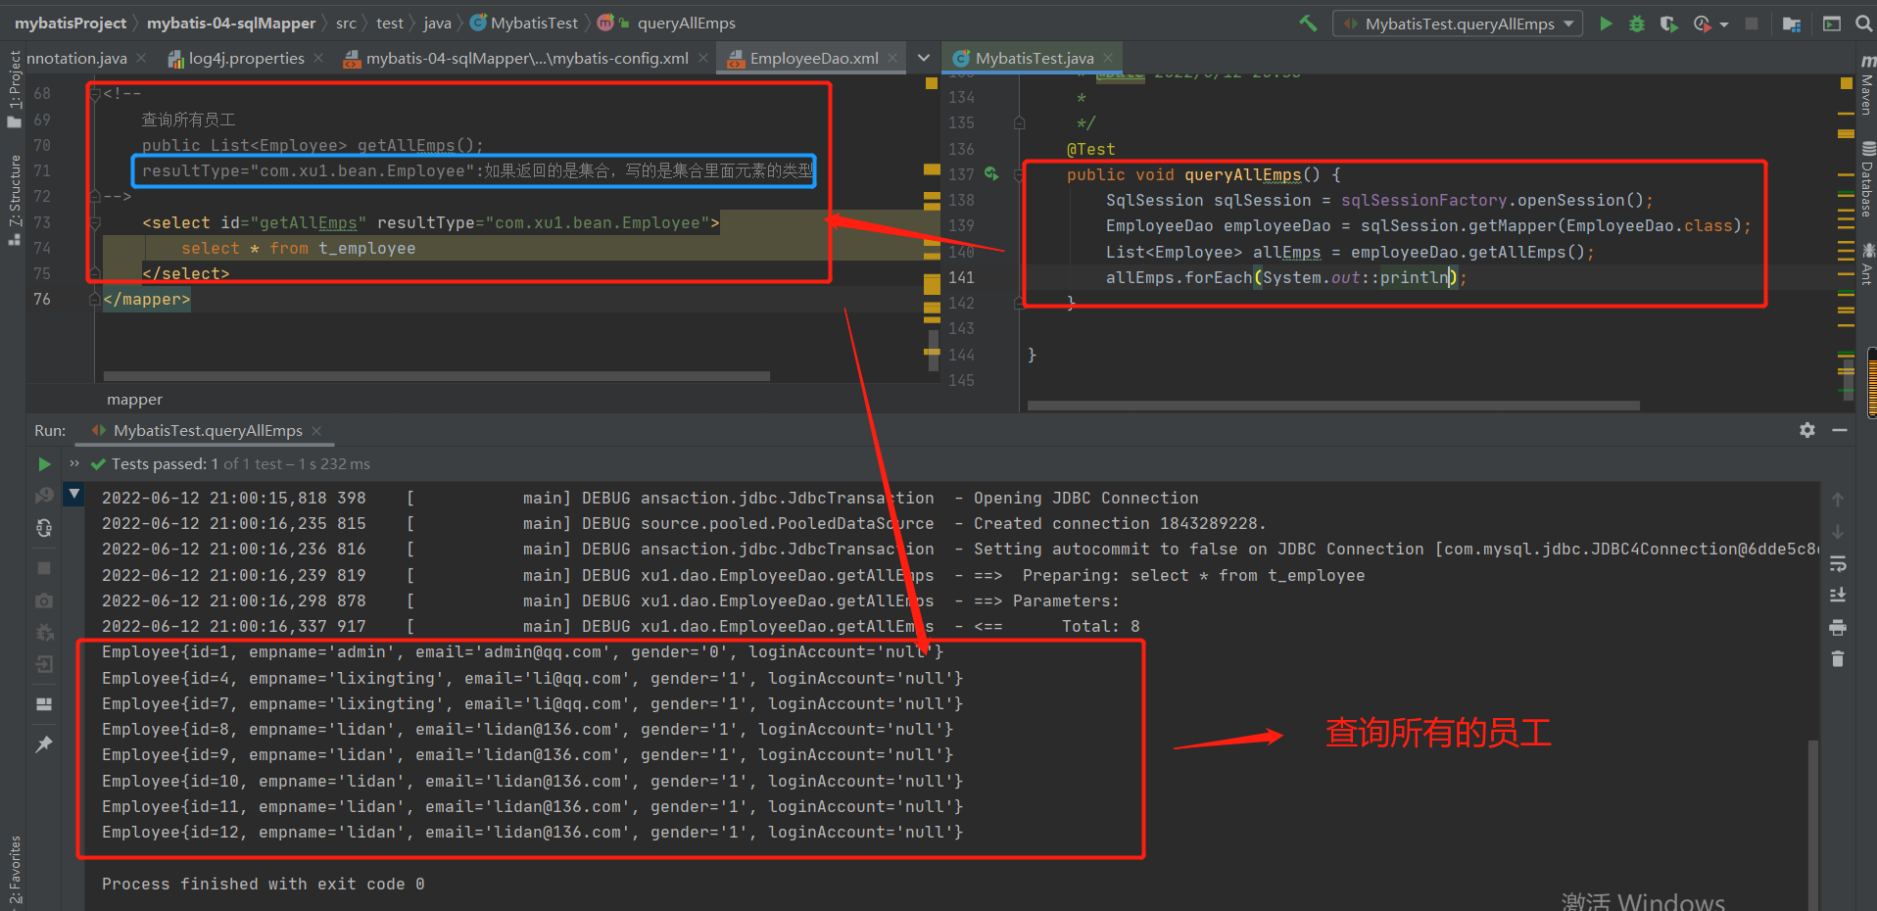
Task: Show hidden editor tabs dropdown arrow
Action: pos(924,59)
